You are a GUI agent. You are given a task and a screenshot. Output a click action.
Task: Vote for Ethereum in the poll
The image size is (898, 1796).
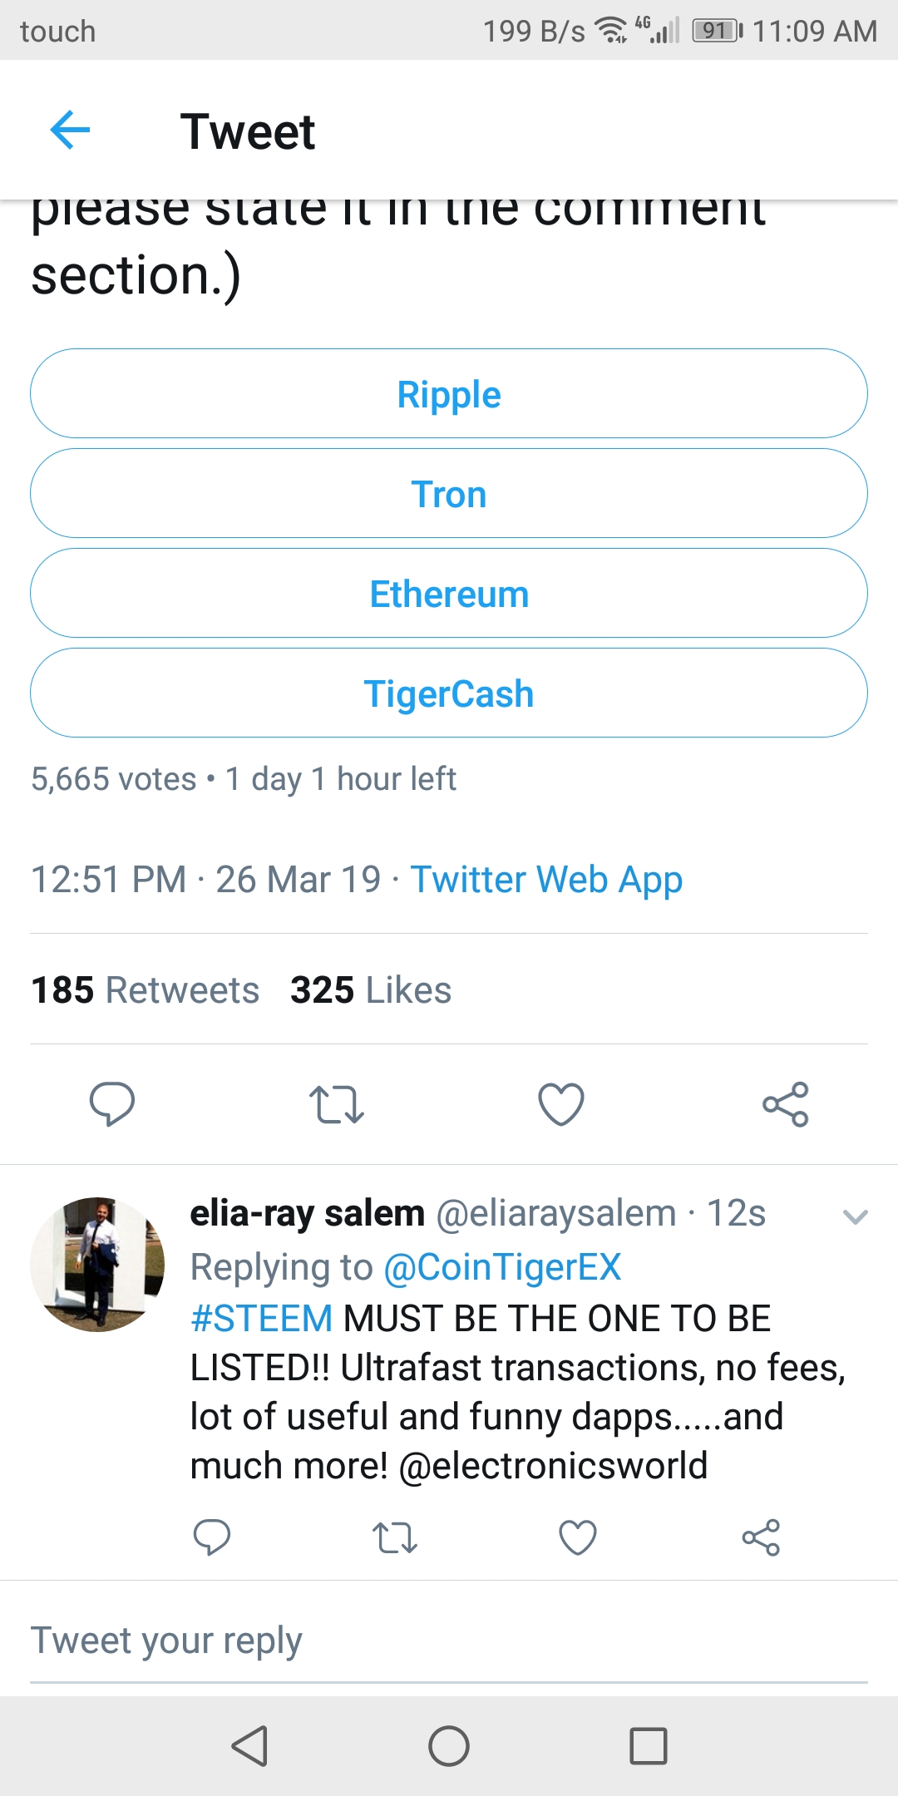tap(449, 593)
